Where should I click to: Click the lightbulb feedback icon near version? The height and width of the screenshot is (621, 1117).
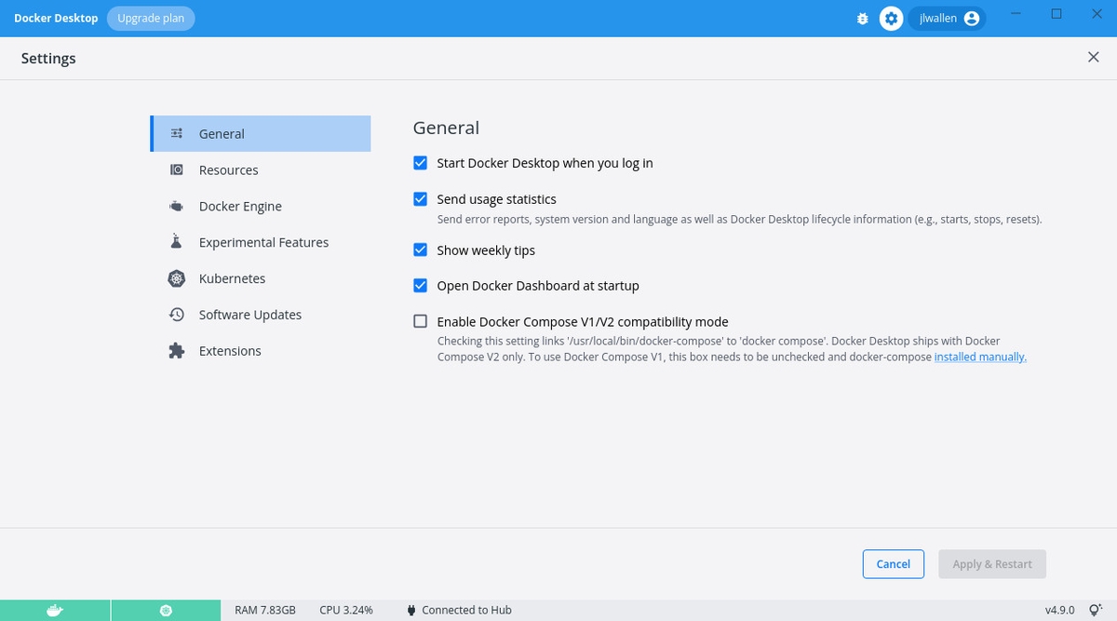1096,611
